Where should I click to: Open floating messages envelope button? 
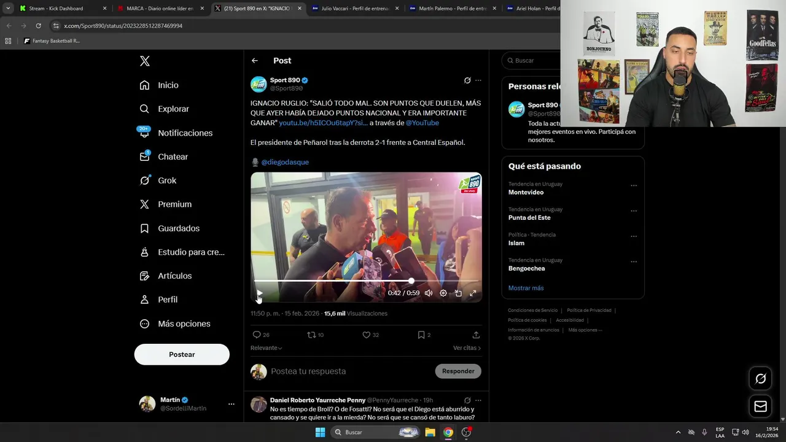(760, 406)
